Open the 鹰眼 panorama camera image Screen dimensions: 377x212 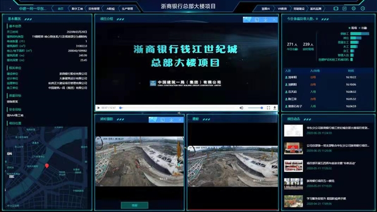click(x=233, y=166)
